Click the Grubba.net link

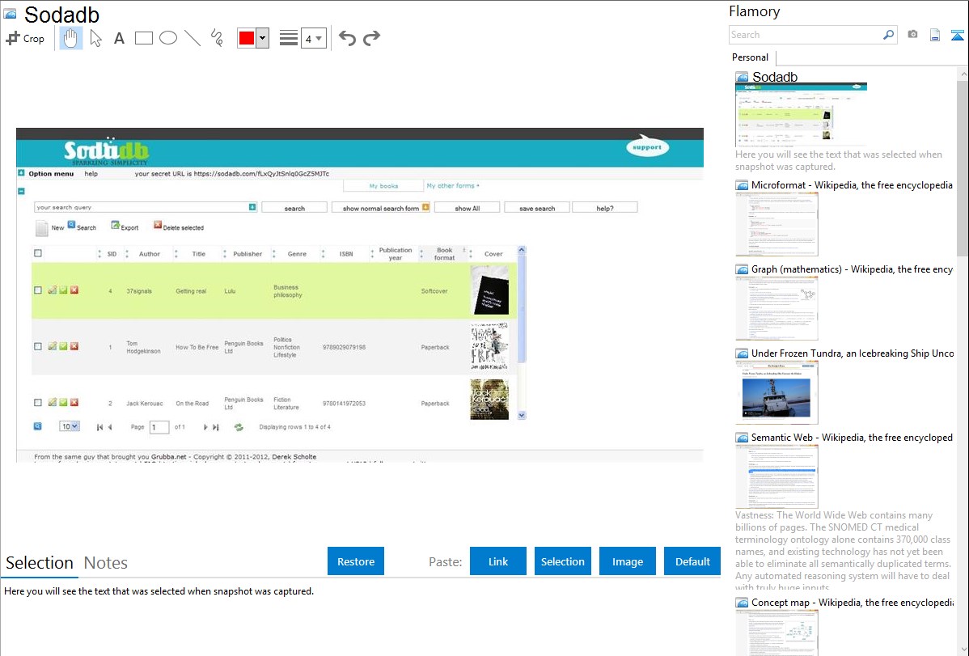tap(169, 457)
